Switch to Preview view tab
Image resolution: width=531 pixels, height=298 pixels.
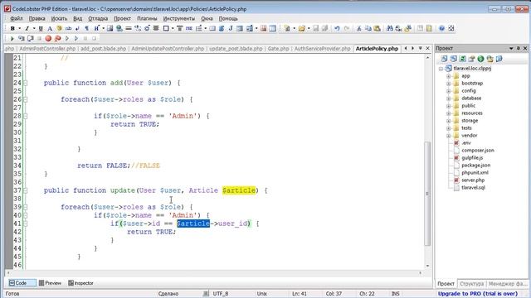[x=50, y=283]
